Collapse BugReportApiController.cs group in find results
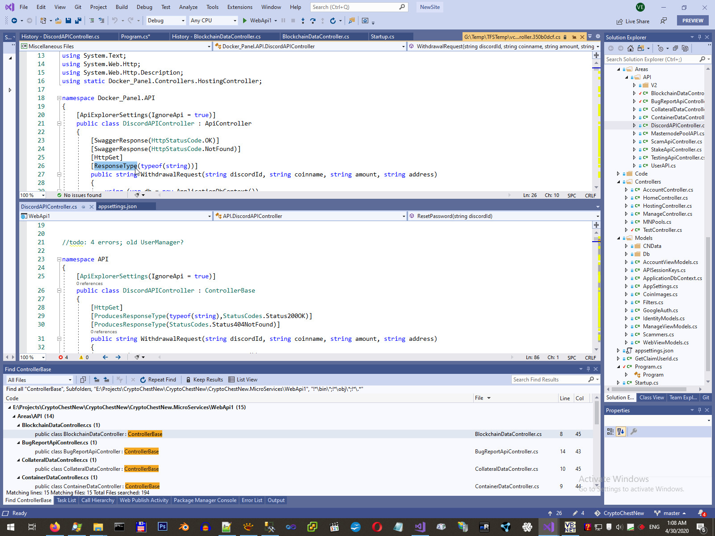This screenshot has width=715, height=536. point(18,443)
